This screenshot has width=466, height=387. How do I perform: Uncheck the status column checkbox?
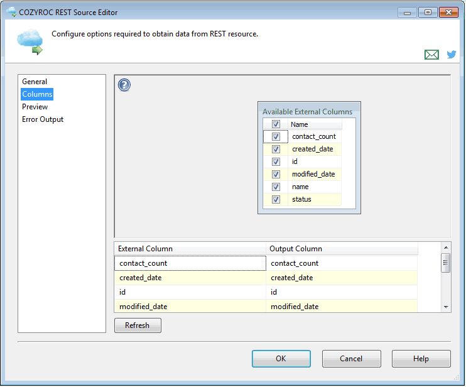tap(276, 199)
